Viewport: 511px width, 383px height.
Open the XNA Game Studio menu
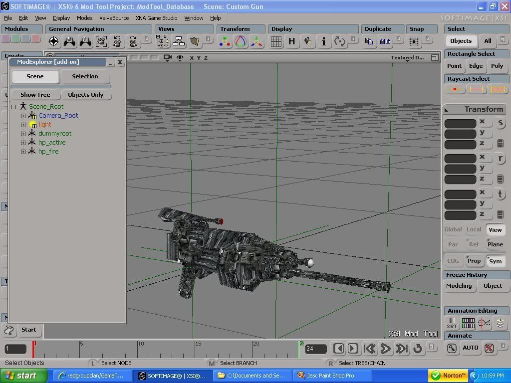156,18
